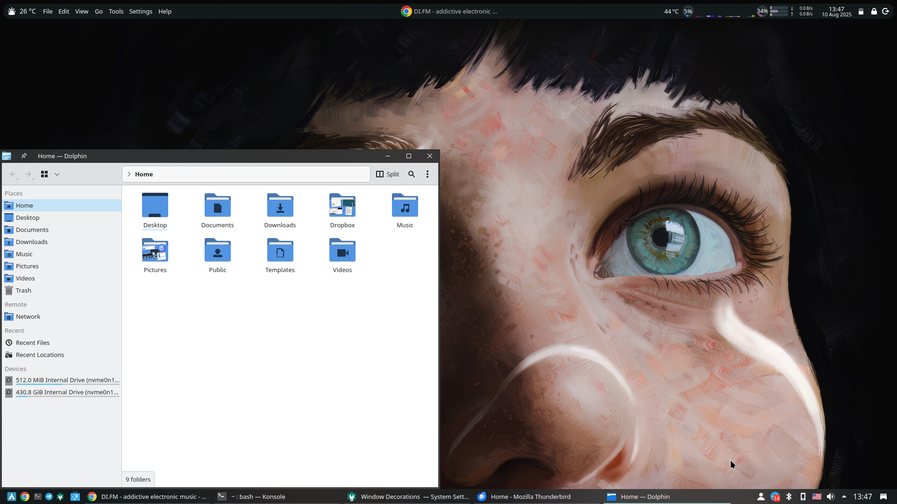Open Documents from Places sidebar
897x504 pixels.
pyautogui.click(x=62, y=230)
